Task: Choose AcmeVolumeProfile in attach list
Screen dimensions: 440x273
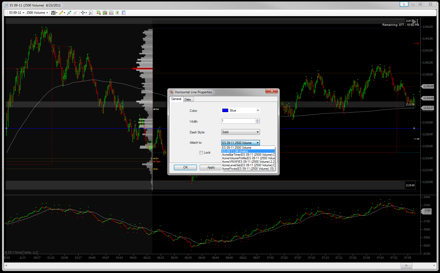Action: point(248,158)
